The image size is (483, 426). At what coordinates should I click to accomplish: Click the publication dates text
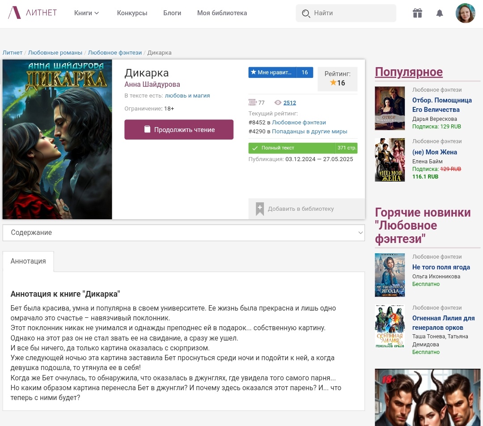pyautogui.click(x=301, y=159)
